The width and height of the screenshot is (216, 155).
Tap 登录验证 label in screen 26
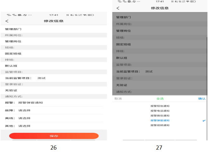(x=14, y=84)
